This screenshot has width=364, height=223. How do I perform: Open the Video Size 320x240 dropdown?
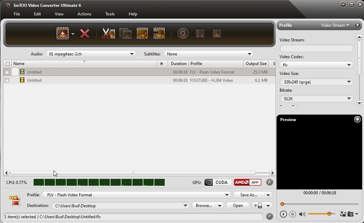click(316, 82)
